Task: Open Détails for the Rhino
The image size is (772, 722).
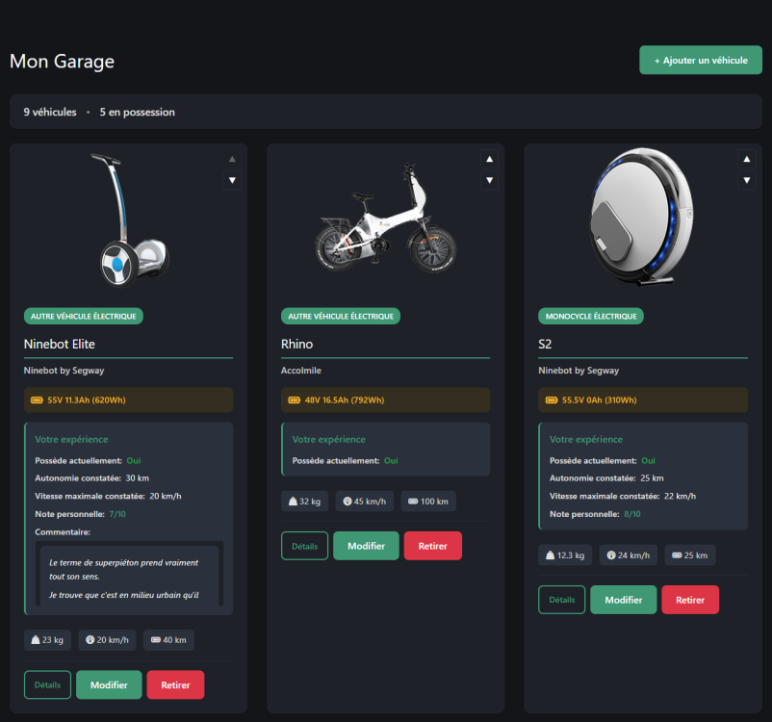Action: pos(304,546)
